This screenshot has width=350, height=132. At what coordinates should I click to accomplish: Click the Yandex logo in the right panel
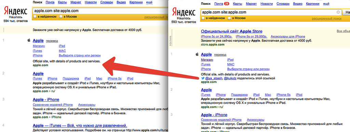point(184,12)
